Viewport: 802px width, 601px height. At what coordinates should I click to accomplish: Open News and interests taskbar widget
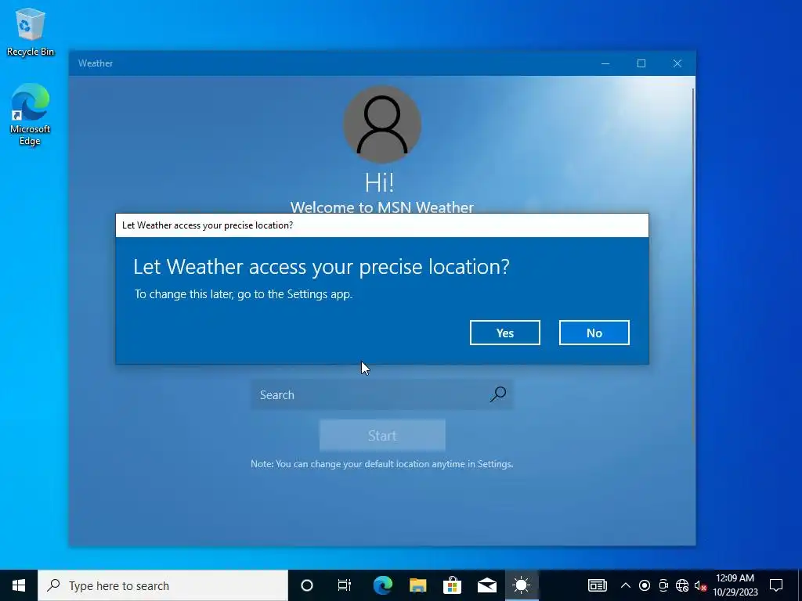[597, 585]
